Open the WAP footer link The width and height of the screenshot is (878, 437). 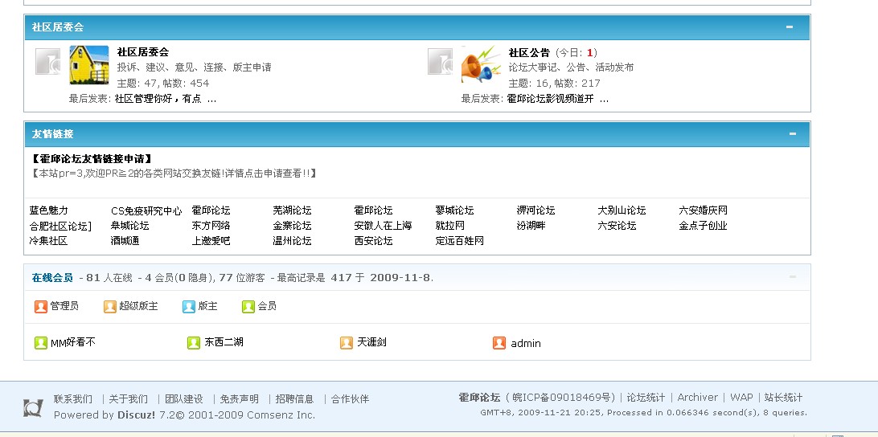741,398
